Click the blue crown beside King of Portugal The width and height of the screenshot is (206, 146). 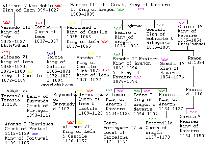[35, 133]
